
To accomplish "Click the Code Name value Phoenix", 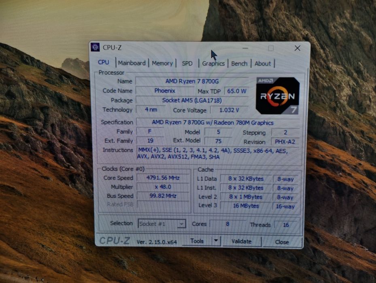I will (x=165, y=91).
